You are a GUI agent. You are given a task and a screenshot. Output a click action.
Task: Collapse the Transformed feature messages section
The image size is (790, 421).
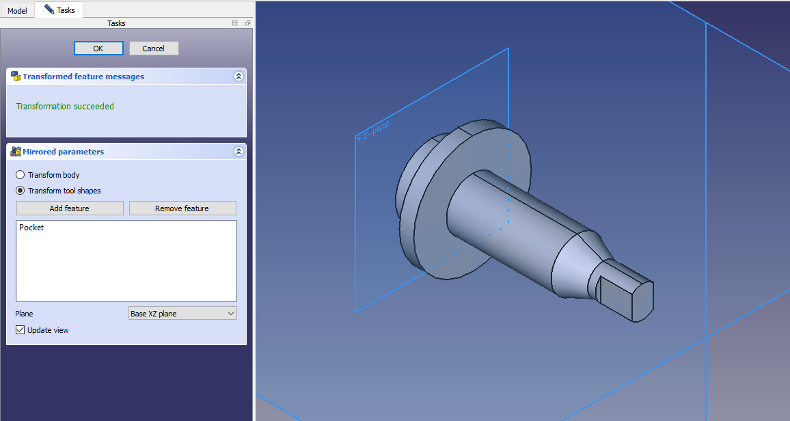[x=238, y=77]
